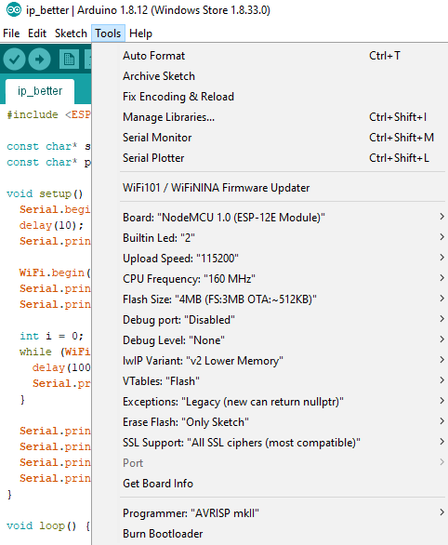Open the Programmer AVRISP mkII submenu

(283, 513)
